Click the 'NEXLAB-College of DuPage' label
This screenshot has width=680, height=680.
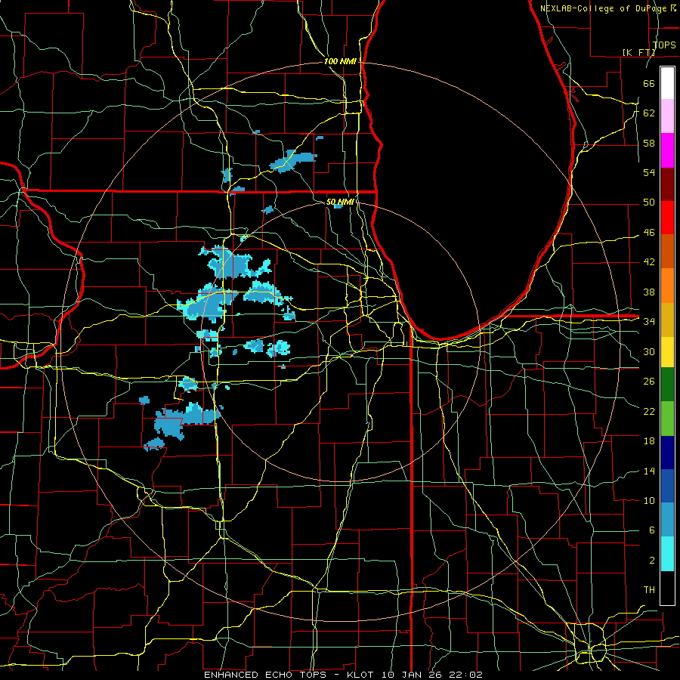[601, 8]
